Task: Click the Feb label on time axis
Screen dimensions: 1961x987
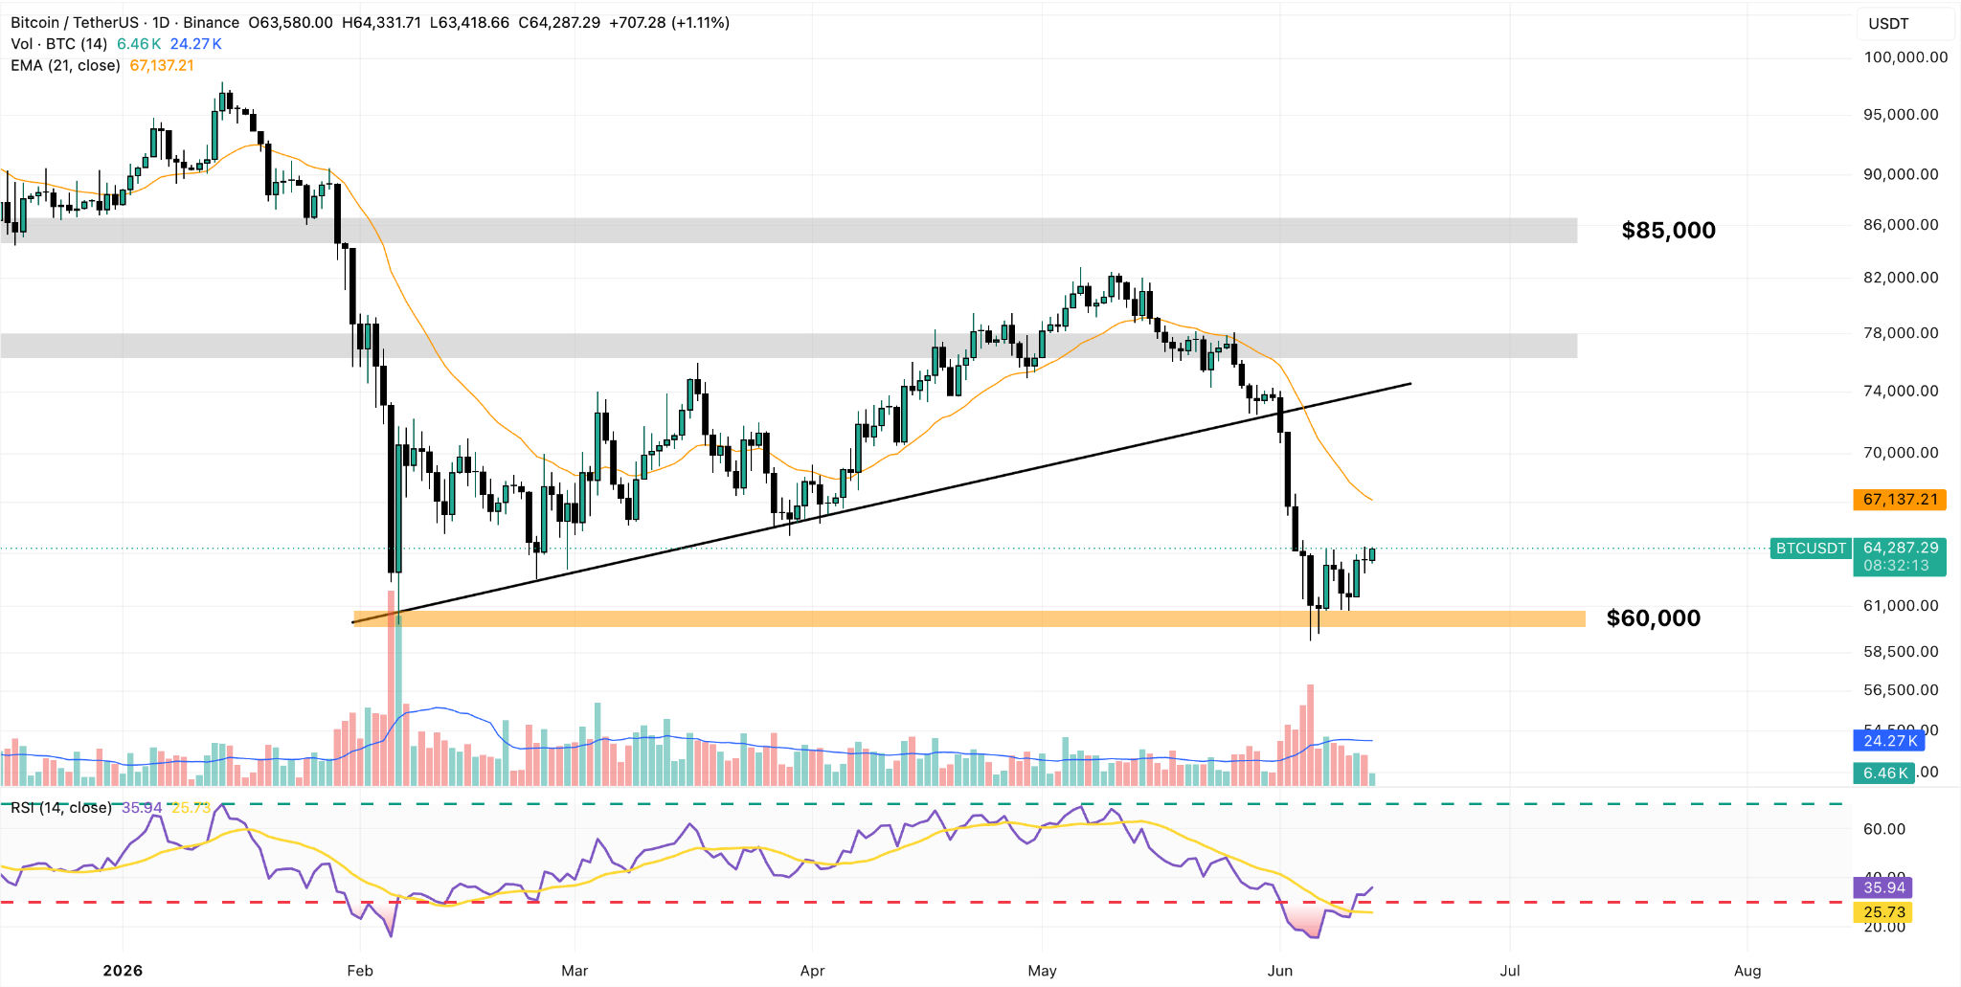Action: click(x=360, y=971)
